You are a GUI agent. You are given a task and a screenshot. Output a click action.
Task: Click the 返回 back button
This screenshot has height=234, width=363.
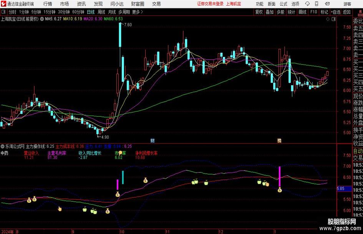coord(346,12)
